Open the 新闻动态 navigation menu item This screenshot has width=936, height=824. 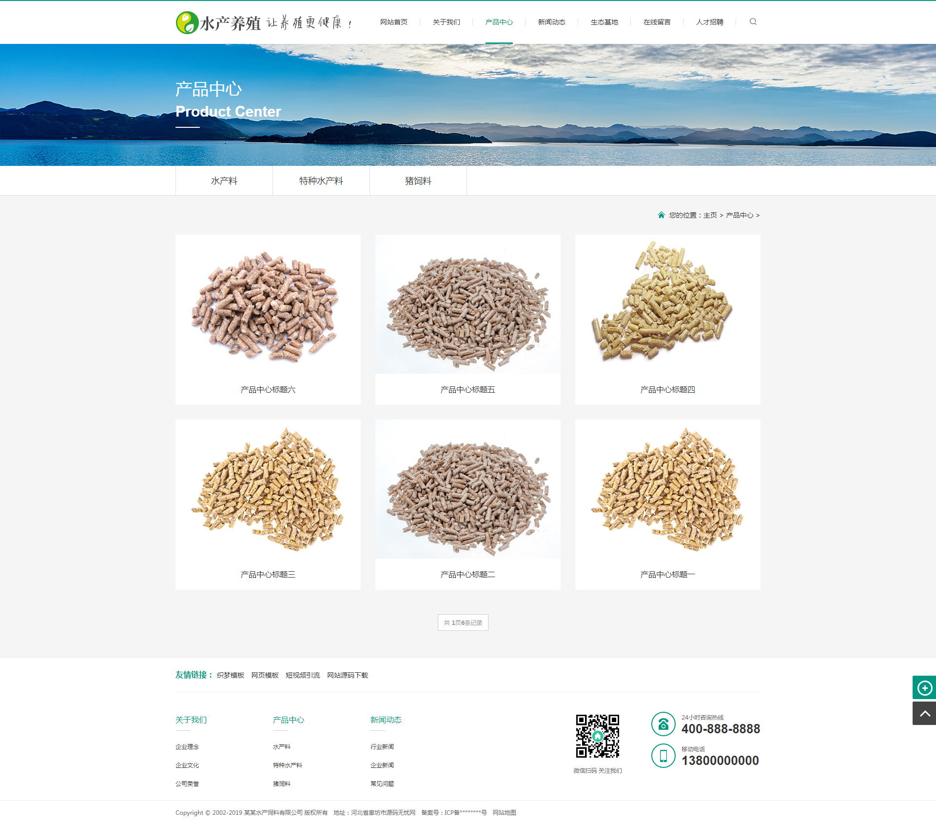click(551, 22)
